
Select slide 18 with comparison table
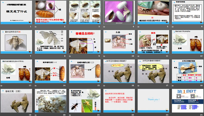coord(188,71)
